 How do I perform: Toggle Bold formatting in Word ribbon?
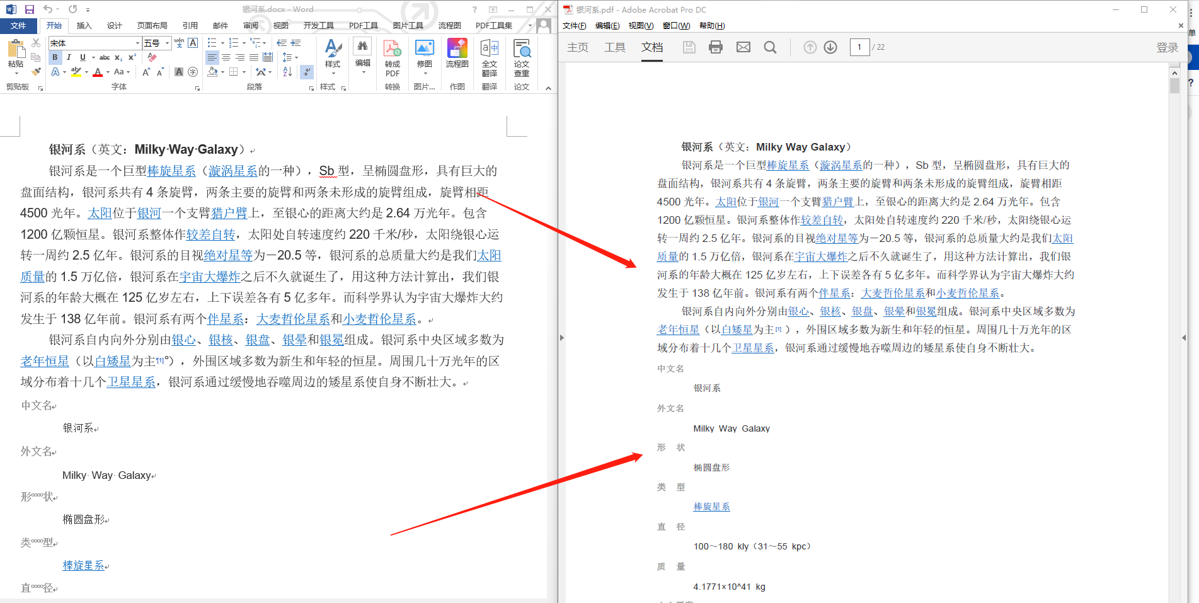coord(55,57)
